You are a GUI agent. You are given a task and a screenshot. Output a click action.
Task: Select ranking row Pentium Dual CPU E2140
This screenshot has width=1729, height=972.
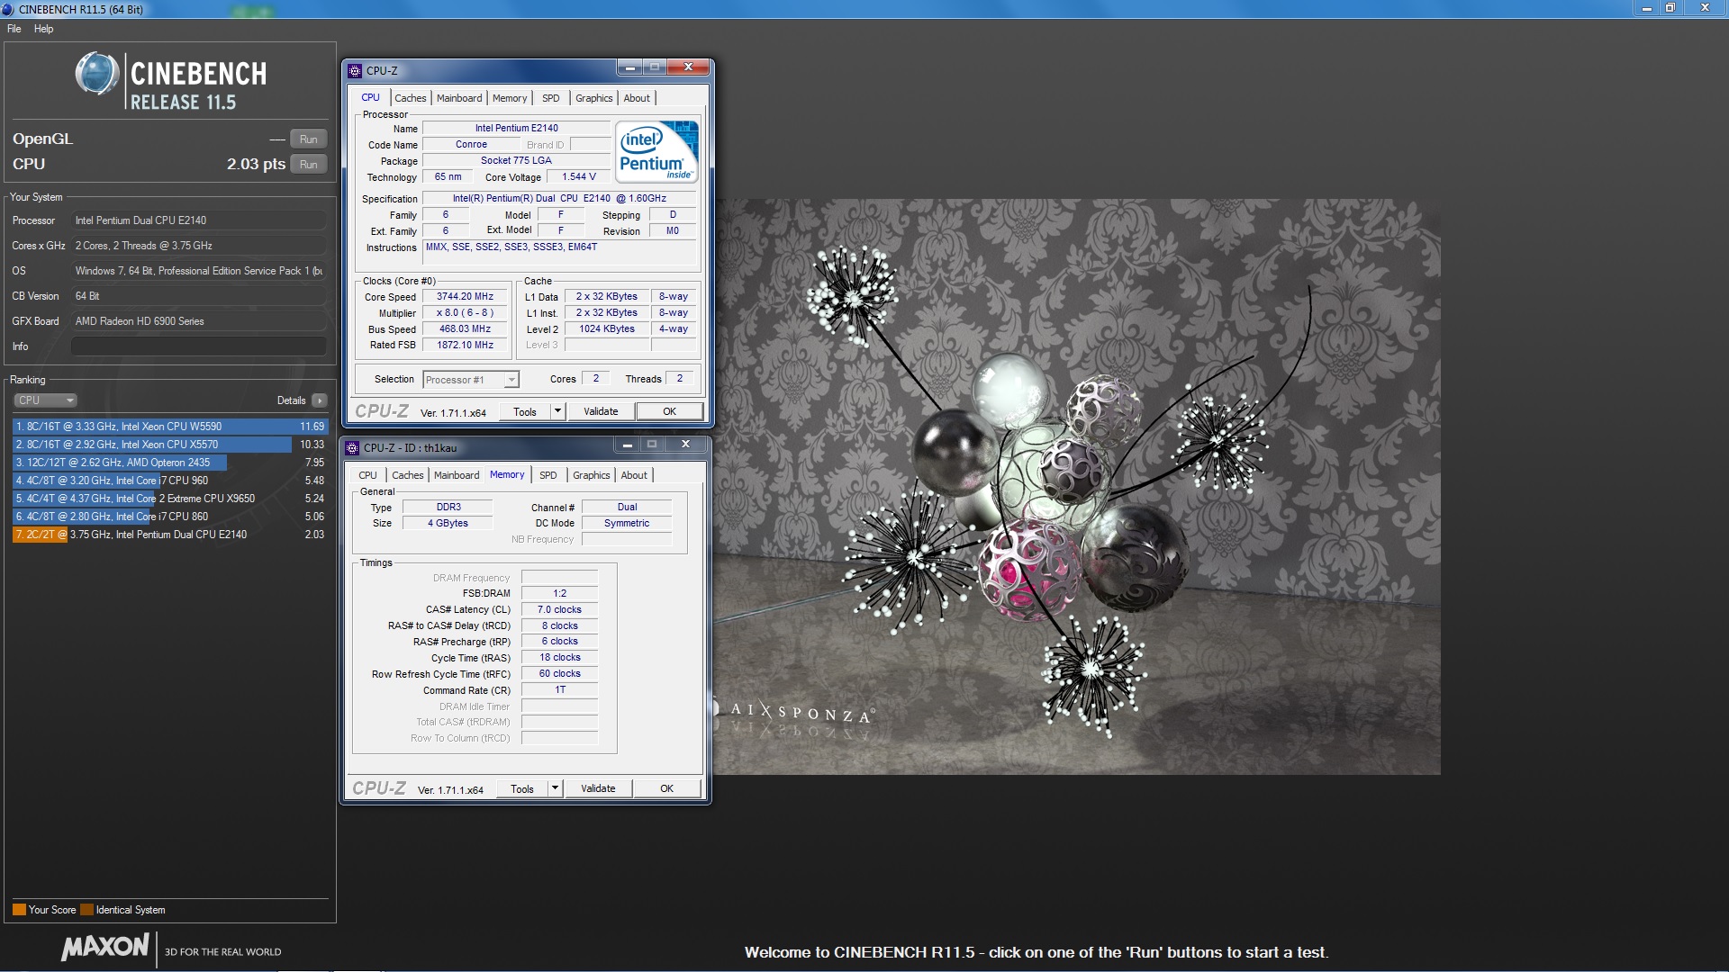[170, 535]
